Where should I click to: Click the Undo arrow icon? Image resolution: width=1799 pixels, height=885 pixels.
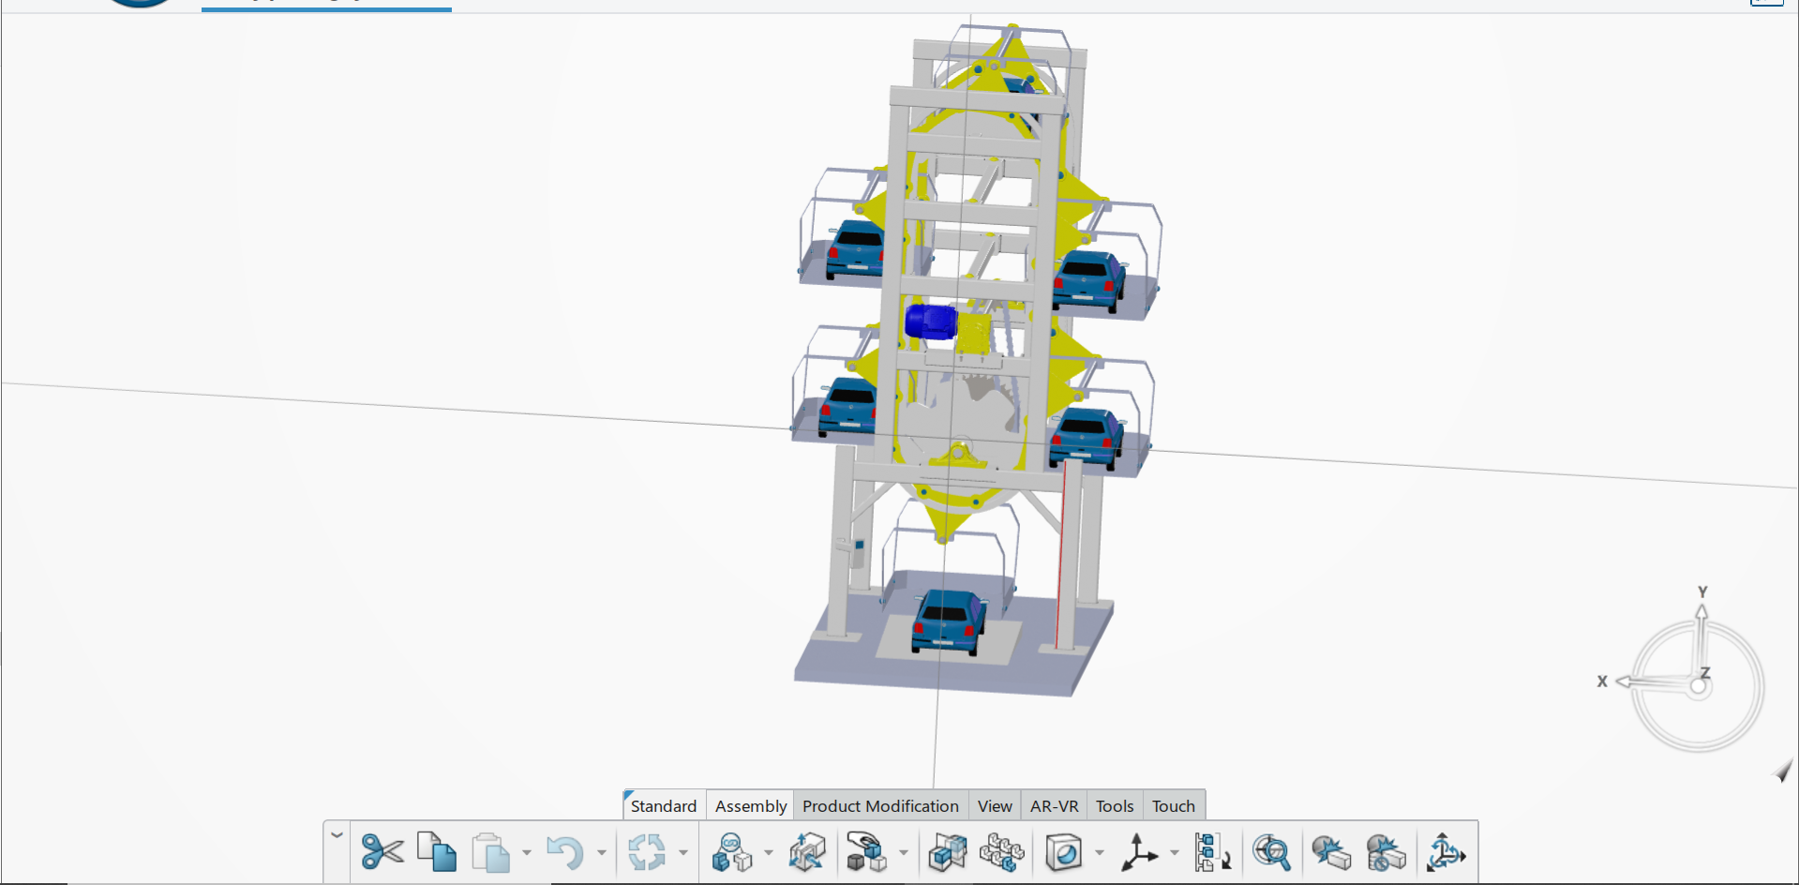(x=564, y=853)
